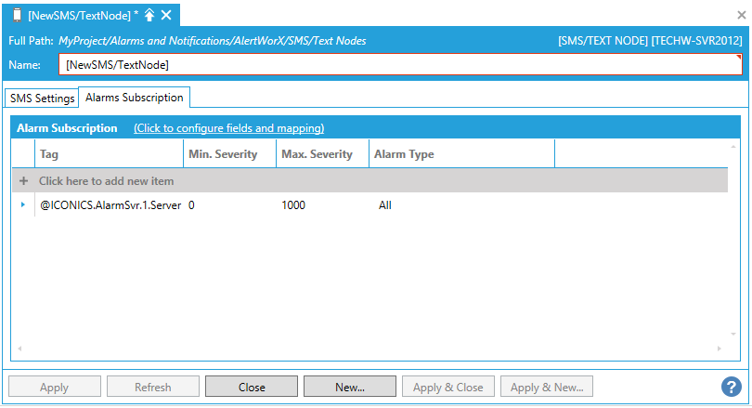Close the NewSMS/TextNode document tab
The image size is (752, 408).
(x=166, y=15)
